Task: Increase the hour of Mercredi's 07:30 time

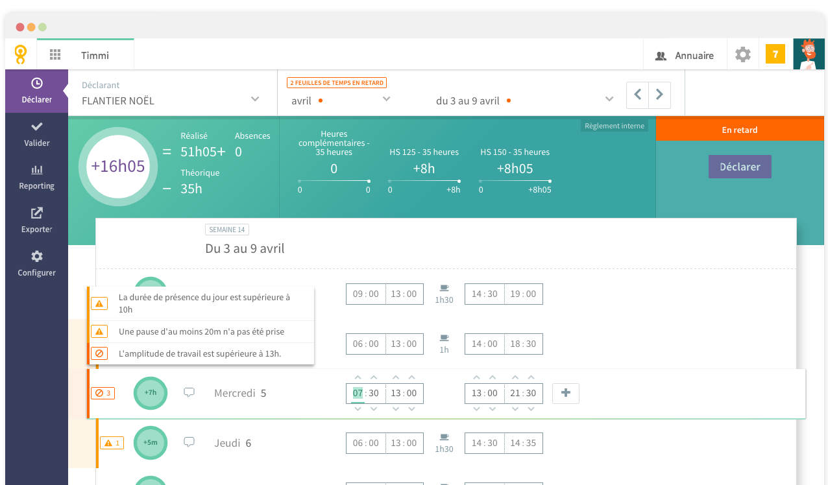Action: click(358, 377)
